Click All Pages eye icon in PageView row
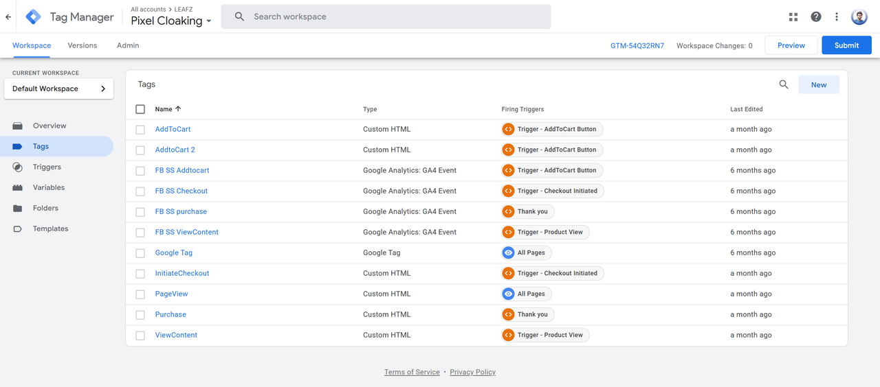Viewport: 880px width, 387px height. (508, 294)
